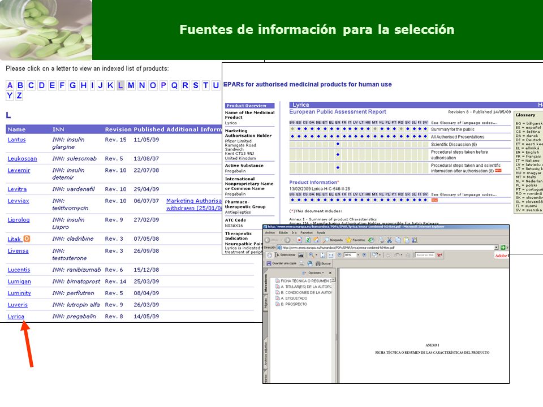Click the Snapshot camera tool icon
Screen dimensions: 543x407
point(300,255)
